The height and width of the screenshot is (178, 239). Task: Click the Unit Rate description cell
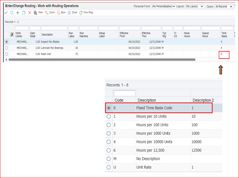pyautogui.click(x=144, y=167)
